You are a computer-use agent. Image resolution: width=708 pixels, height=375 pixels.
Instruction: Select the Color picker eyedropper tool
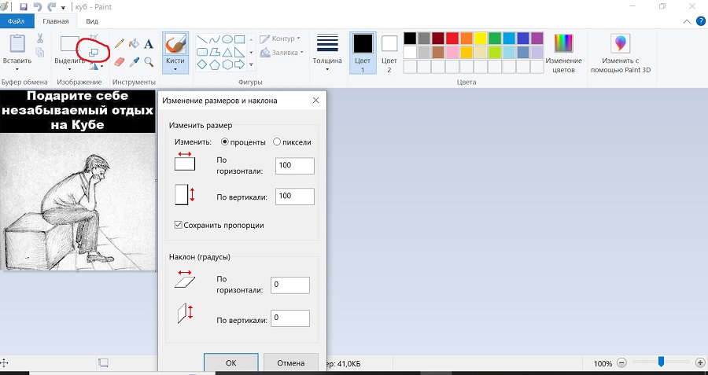point(134,62)
